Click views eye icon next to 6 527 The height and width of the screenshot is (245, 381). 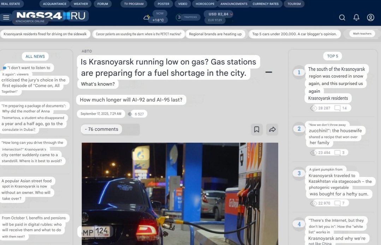pyautogui.click(x=130, y=114)
